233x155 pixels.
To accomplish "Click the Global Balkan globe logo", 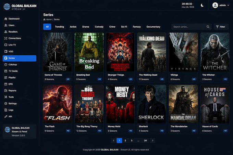I will coord(7,7).
